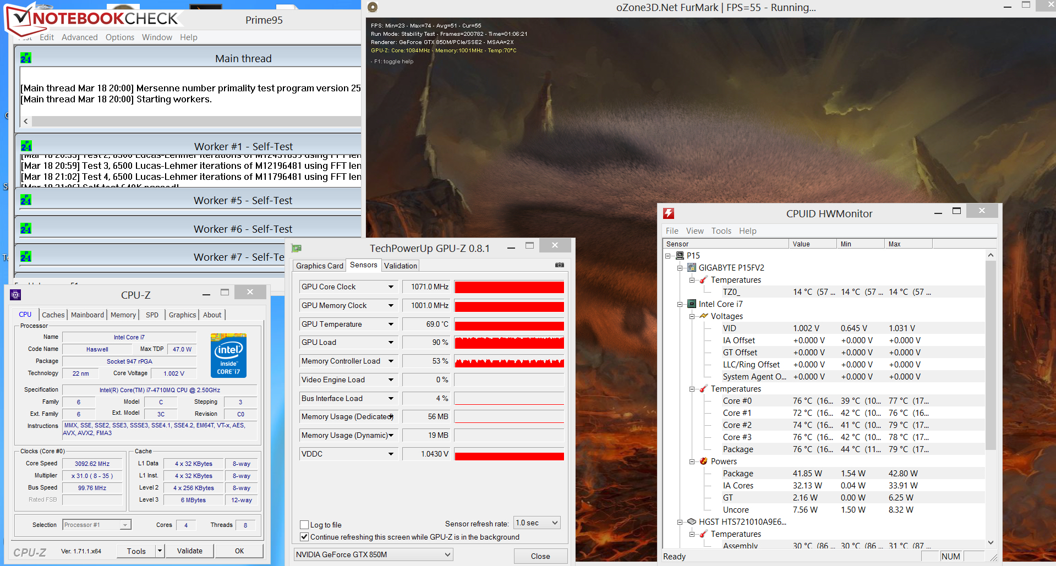Uncheck Continue refreshing in background option
The height and width of the screenshot is (566, 1056).
[x=304, y=537]
